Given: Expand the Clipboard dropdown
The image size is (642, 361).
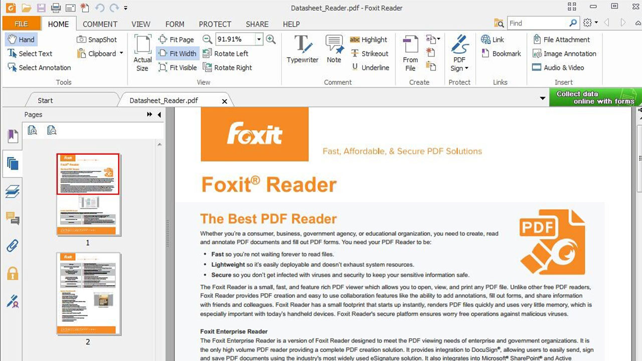Looking at the screenshot, I should point(121,53).
